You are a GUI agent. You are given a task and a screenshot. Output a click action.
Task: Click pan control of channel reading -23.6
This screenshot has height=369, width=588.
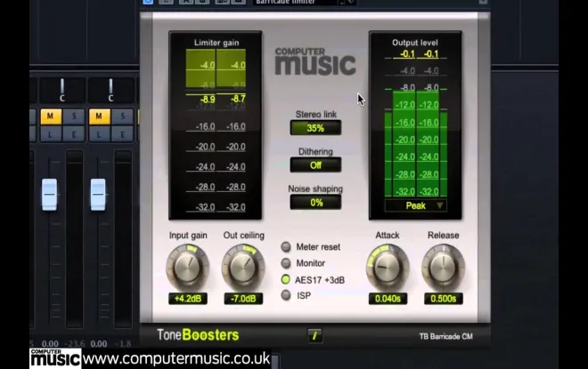(62, 90)
